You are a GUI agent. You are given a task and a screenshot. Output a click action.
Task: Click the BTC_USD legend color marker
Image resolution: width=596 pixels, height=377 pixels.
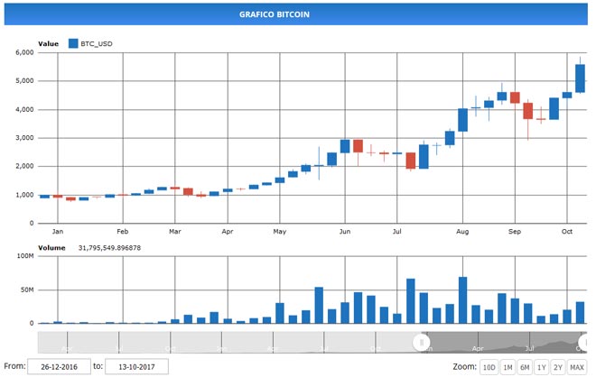[x=72, y=42]
